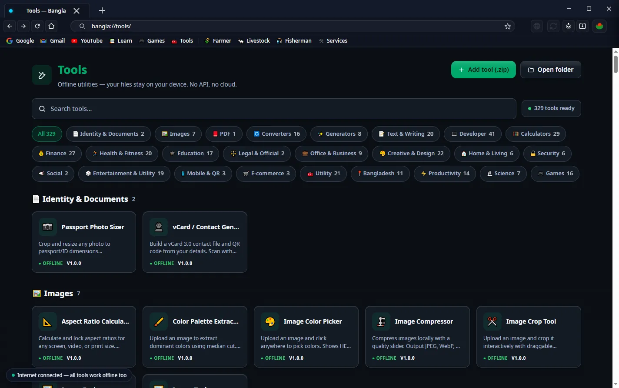
Task: Open the Gmail bookmark
Action: [x=53, y=41]
